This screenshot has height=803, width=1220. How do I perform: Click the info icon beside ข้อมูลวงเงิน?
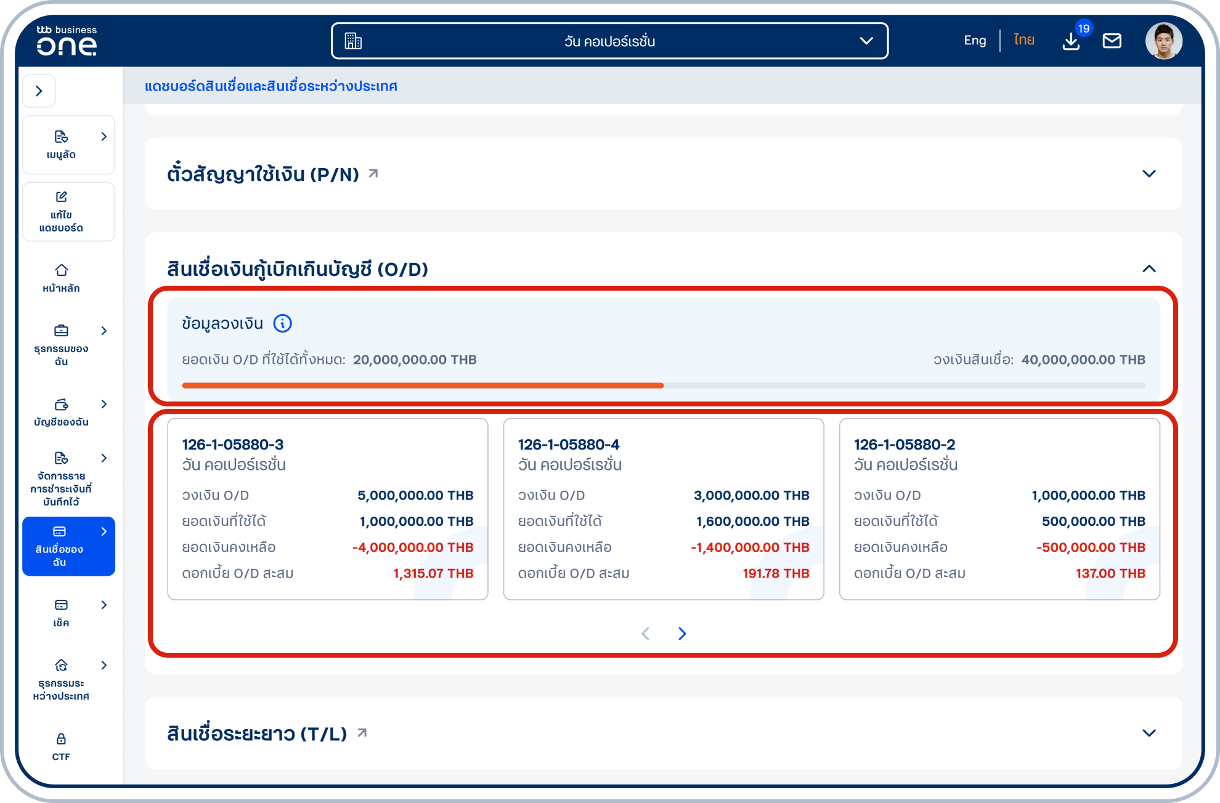282,323
